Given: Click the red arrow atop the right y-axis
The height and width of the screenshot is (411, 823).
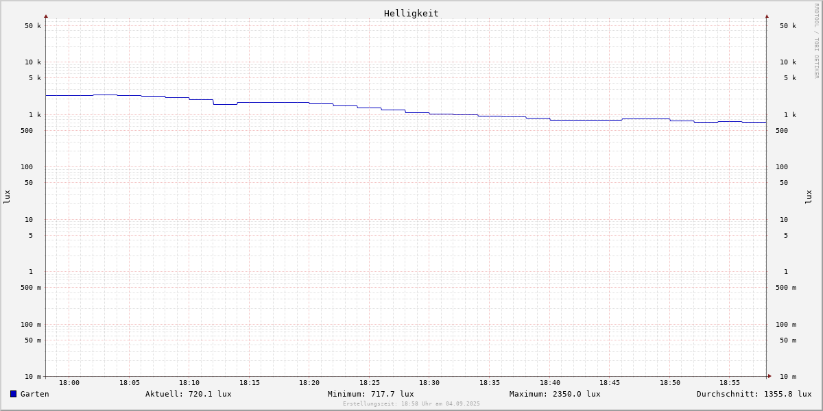Looking at the screenshot, I should point(767,16).
